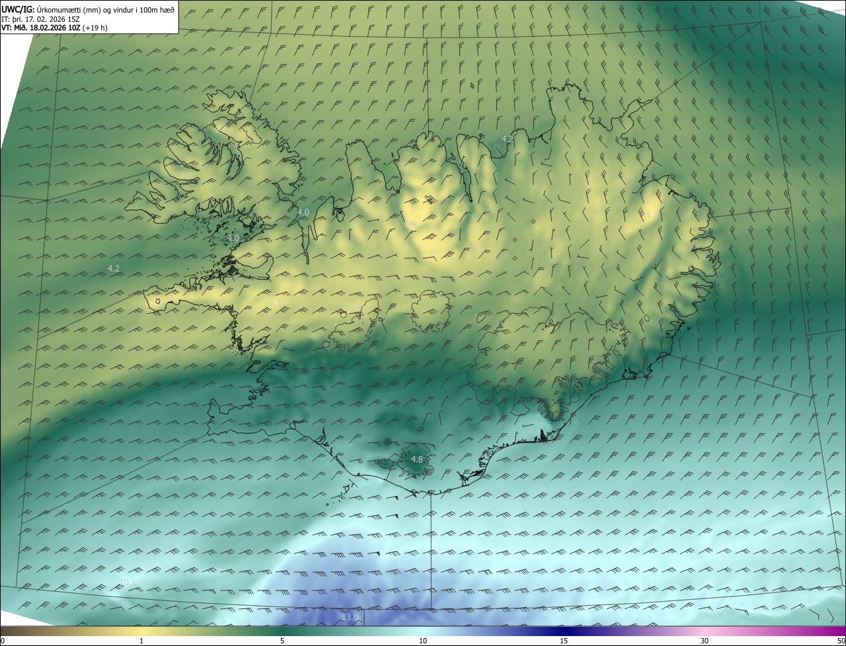The width and height of the screenshot is (846, 646).
Task: Click the '4.8' value label on south Iceland glacier
Action: tap(416, 459)
